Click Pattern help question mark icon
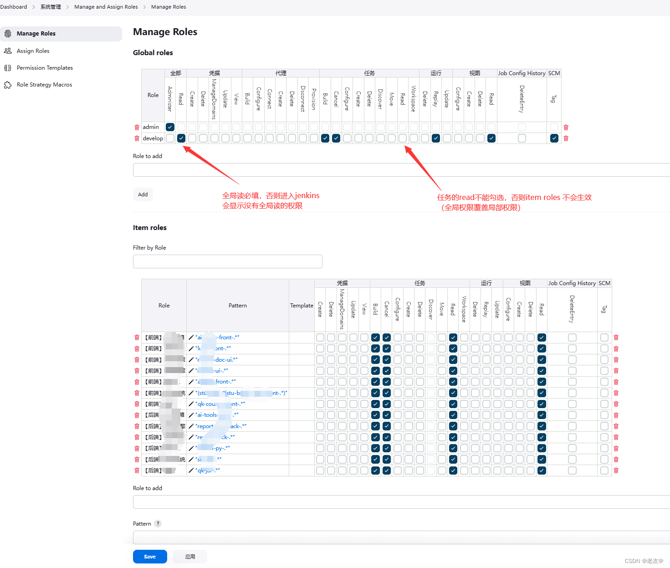The height and width of the screenshot is (568, 670). coord(158,524)
